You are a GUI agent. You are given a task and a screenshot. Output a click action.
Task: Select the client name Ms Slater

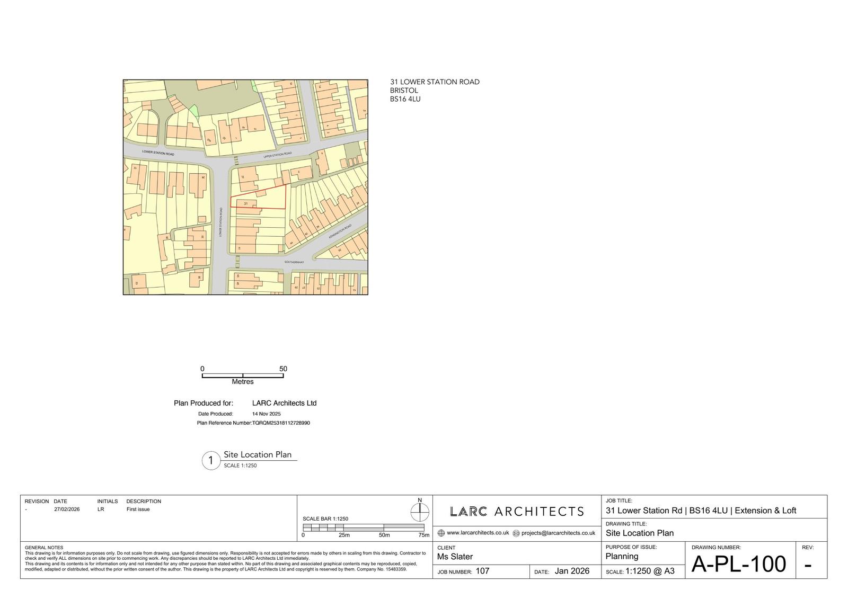click(455, 557)
